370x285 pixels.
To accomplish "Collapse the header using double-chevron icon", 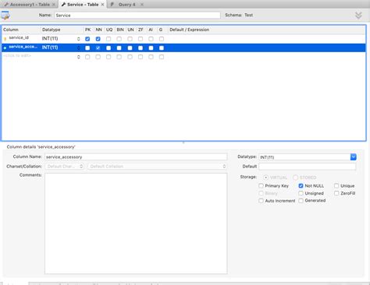I will (358, 16).
